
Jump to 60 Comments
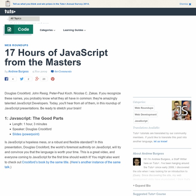click(63, 72)
